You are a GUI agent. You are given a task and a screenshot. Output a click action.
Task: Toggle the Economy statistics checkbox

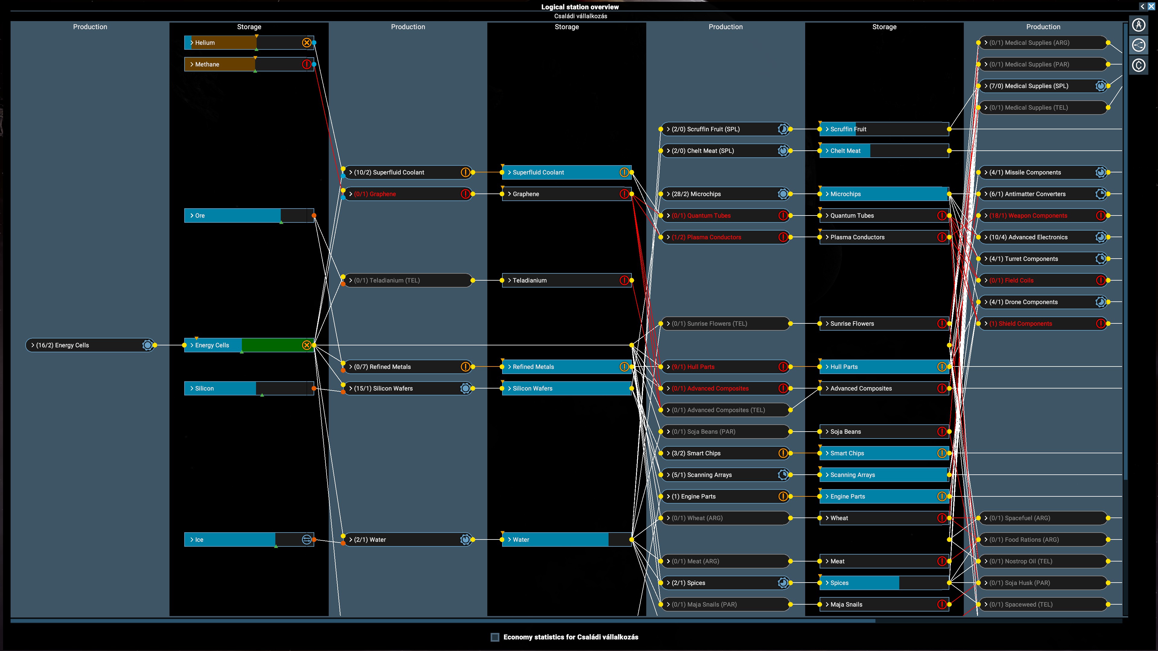(x=495, y=637)
